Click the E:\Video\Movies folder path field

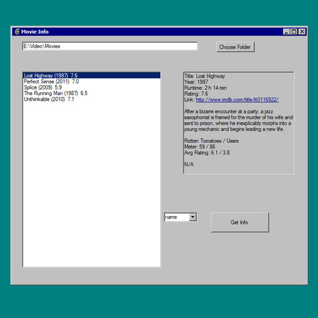(x=110, y=46)
